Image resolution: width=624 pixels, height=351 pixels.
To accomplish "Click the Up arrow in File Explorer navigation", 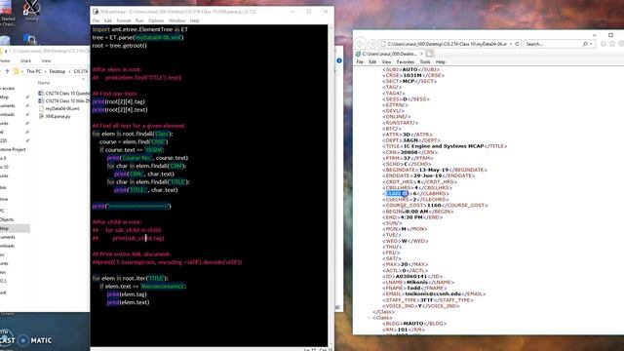I will tap(7, 71).
